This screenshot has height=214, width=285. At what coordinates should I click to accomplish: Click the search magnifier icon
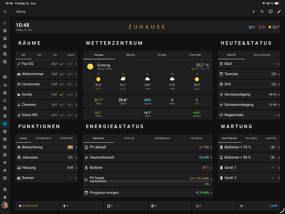tap(262, 12)
